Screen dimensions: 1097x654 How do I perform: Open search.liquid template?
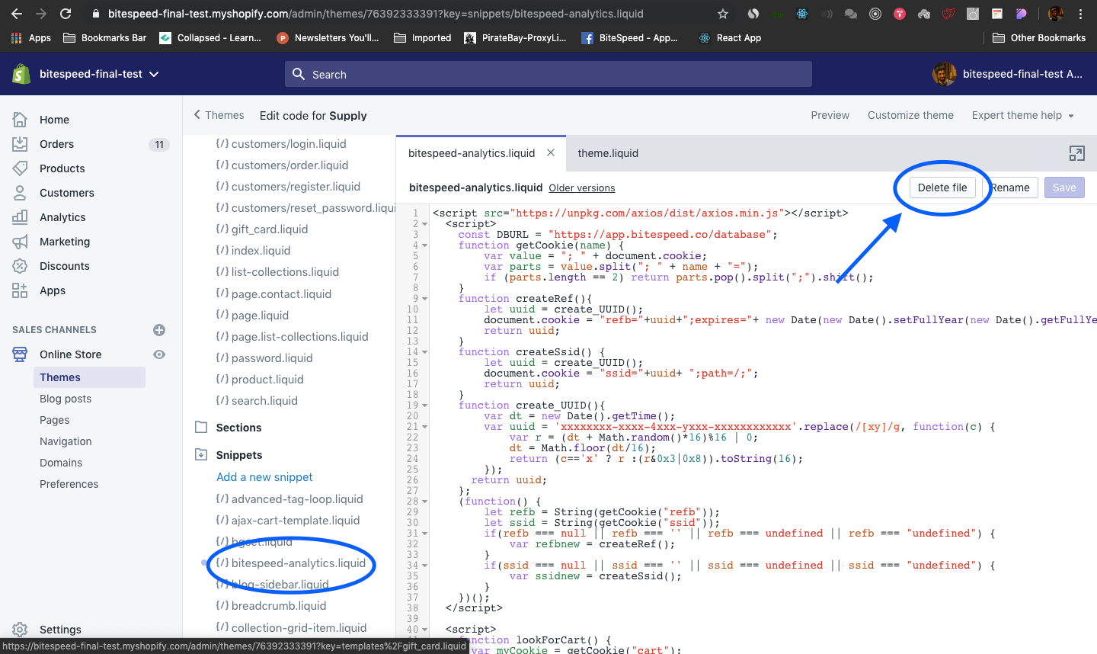click(x=264, y=401)
